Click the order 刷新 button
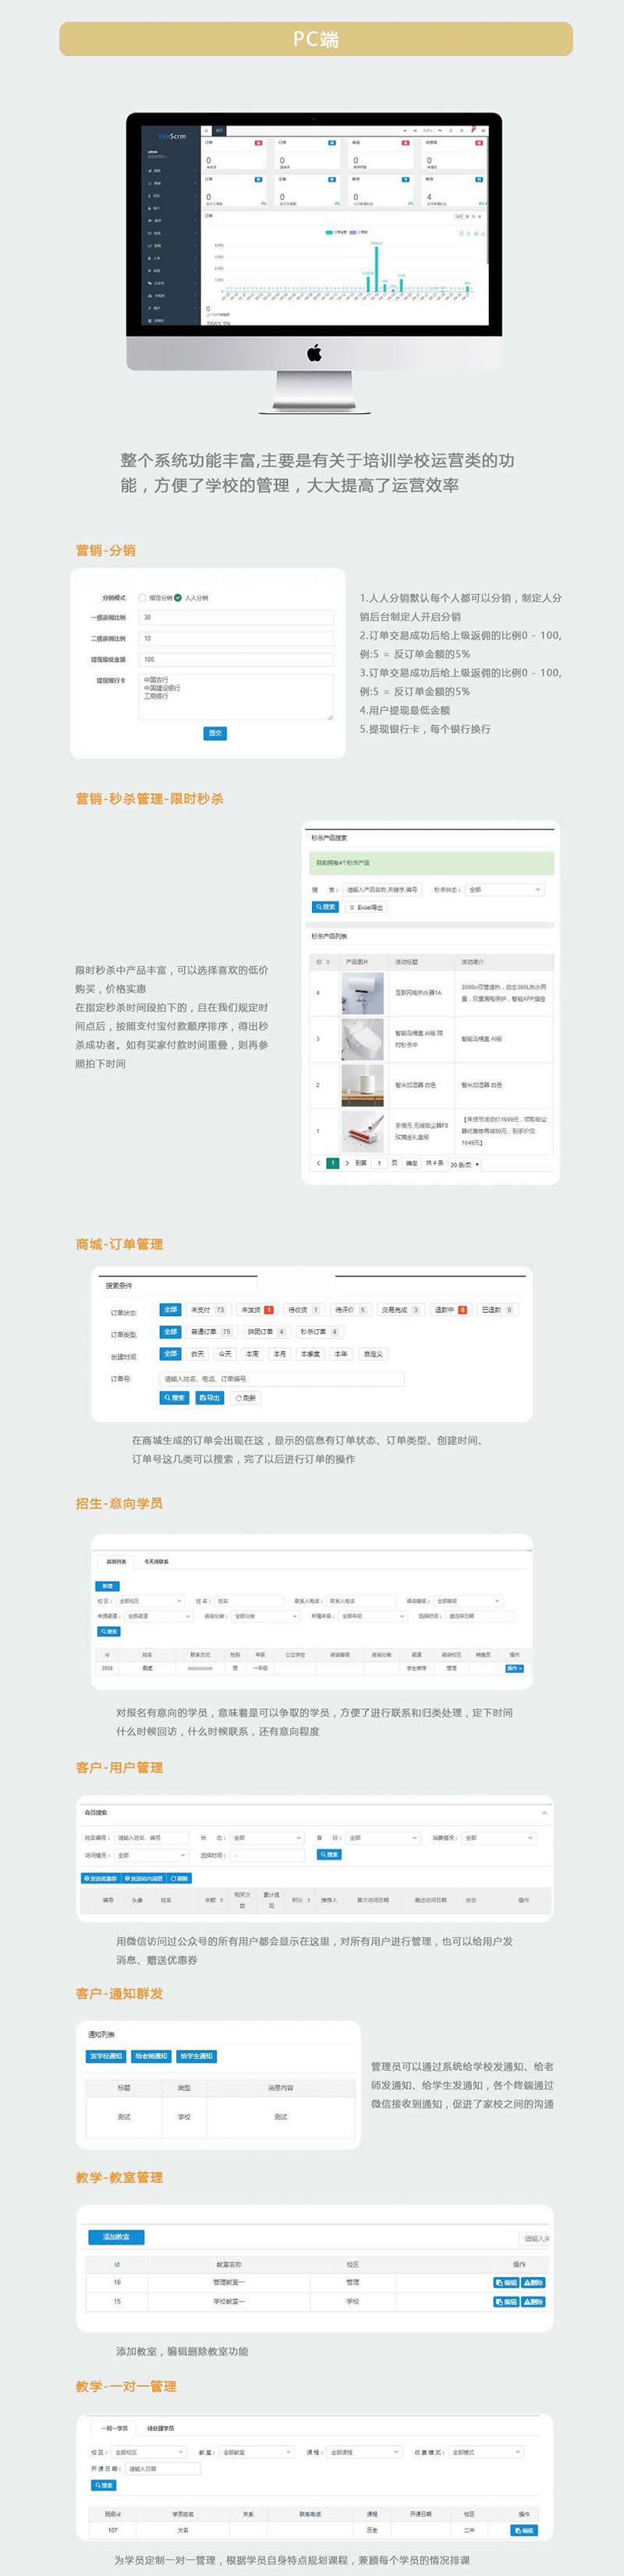 click(246, 1398)
